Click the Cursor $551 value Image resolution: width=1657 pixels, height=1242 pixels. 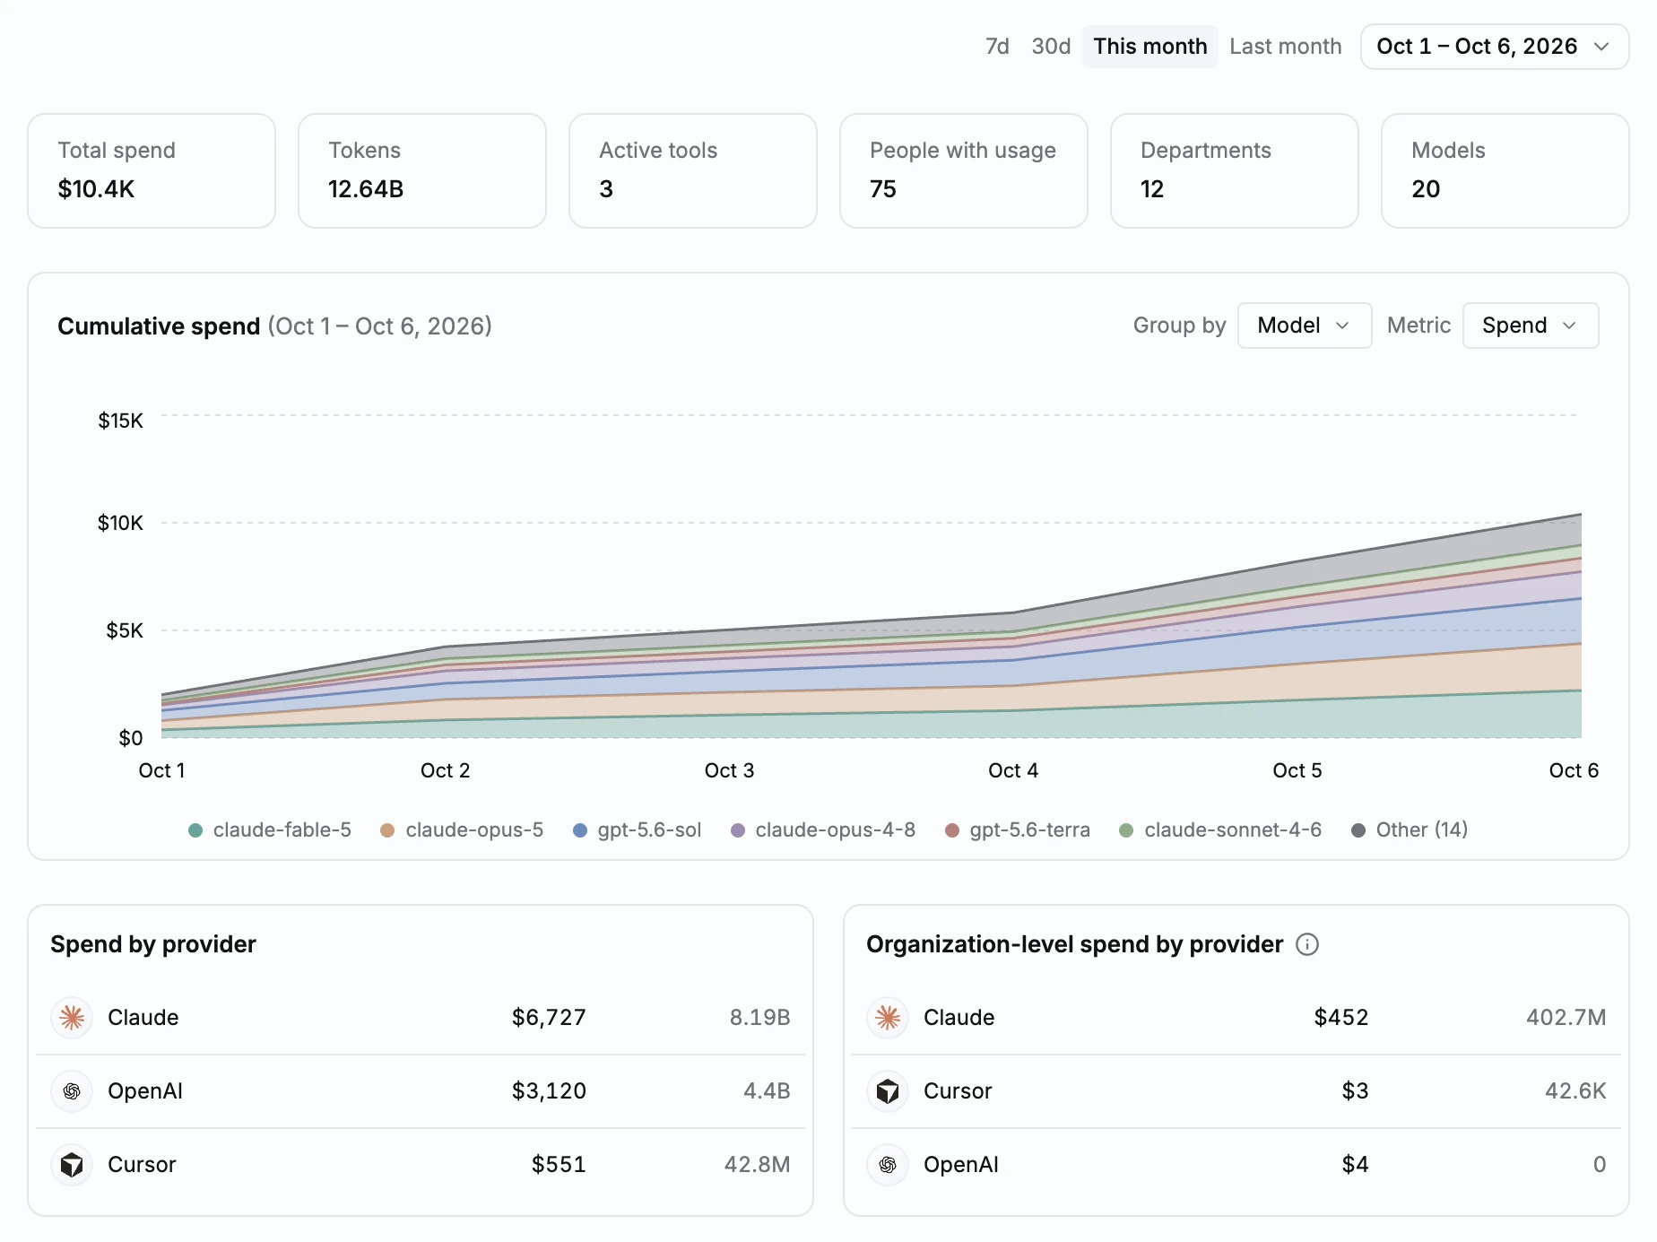coord(559,1165)
